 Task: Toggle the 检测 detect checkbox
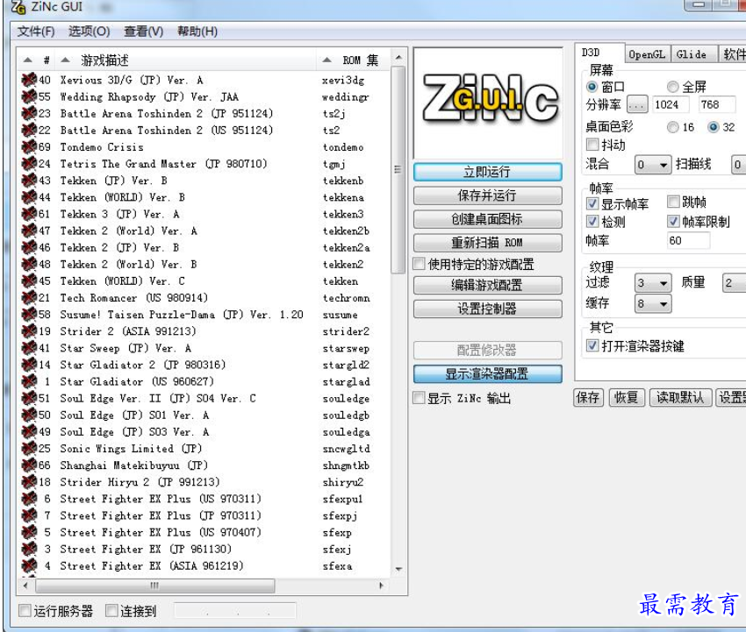point(592,221)
